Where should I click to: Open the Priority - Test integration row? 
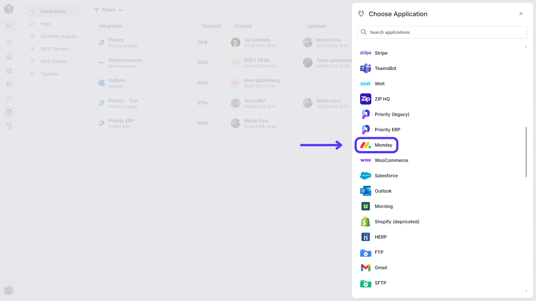[221, 103]
